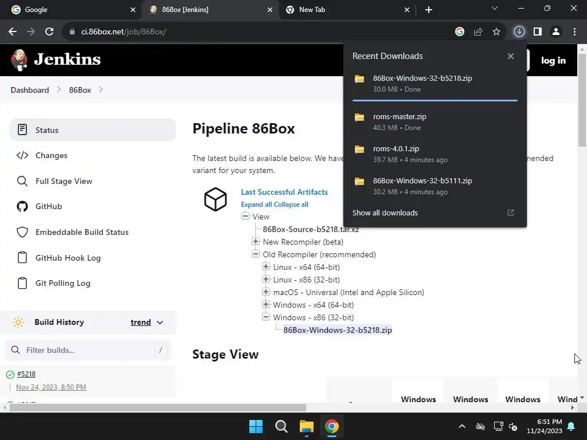Open the tab search dropdown arrow
This screenshot has height=440, width=587.
495,8
